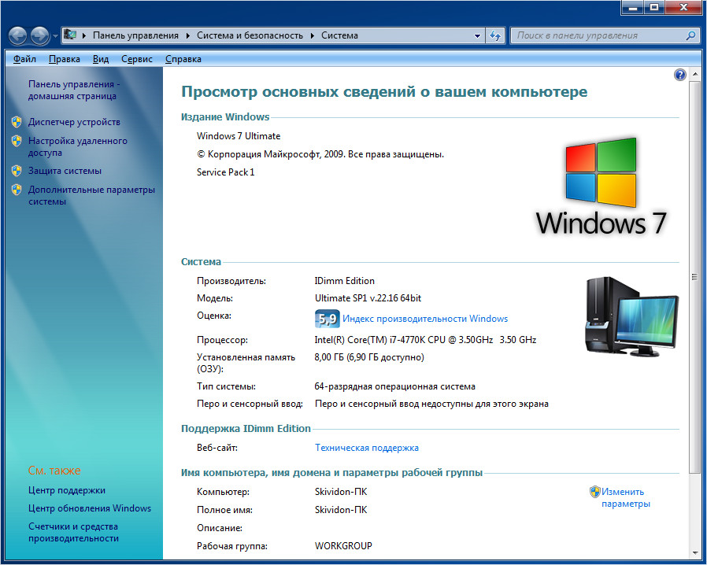This screenshot has width=707, height=565.
Task: Click the Intel Core i7-4770K processor value
Action: [425, 340]
